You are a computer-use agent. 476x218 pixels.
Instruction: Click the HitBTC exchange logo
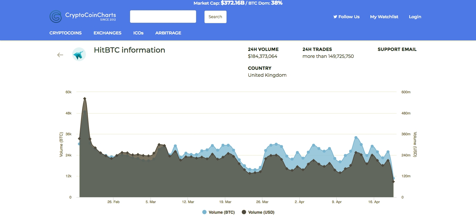click(79, 54)
